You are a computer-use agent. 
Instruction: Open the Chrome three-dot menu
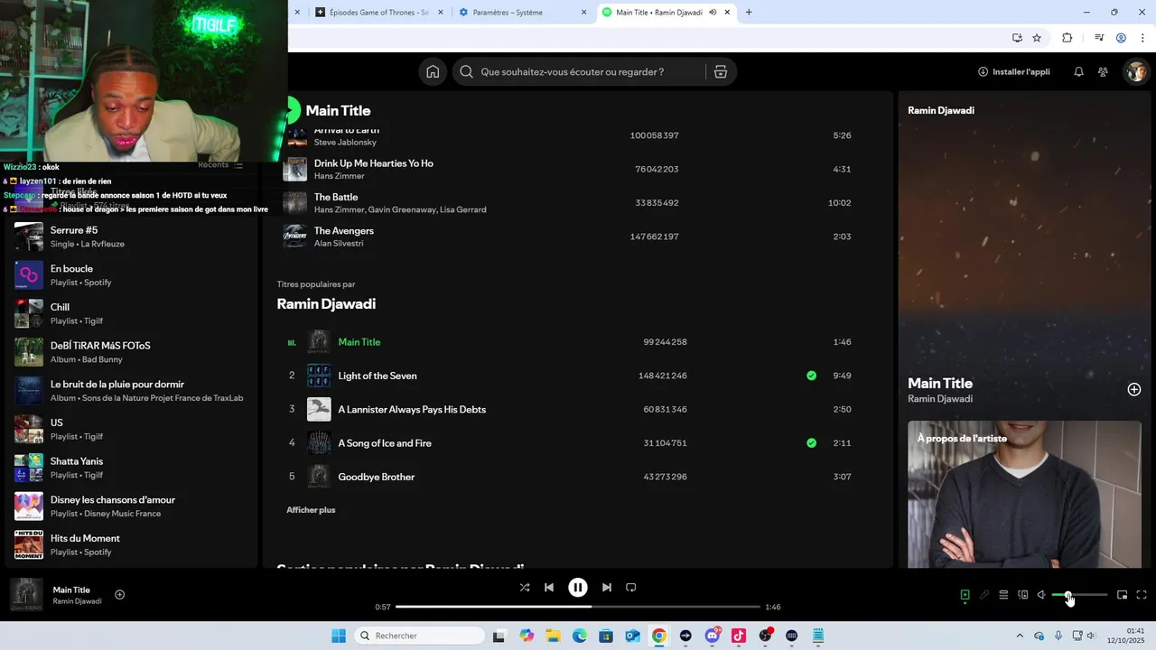[1141, 38]
